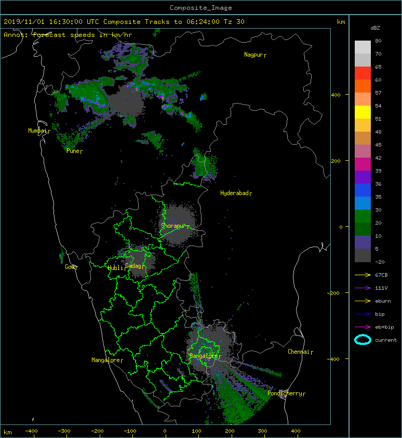Click the Shorapur radar site label
This screenshot has width=402, height=438.
coord(173,226)
